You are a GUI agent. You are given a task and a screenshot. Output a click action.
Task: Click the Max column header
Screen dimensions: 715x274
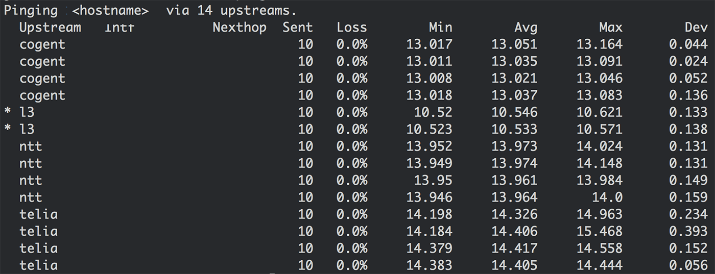pos(611,28)
